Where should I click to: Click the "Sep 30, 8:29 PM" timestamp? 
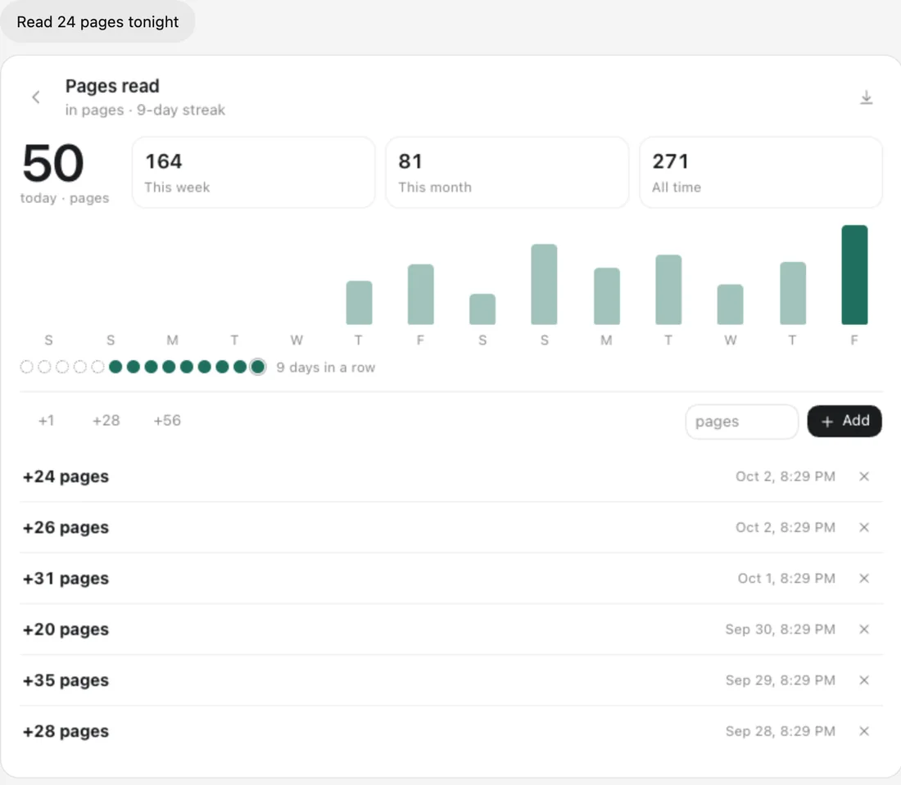780,629
